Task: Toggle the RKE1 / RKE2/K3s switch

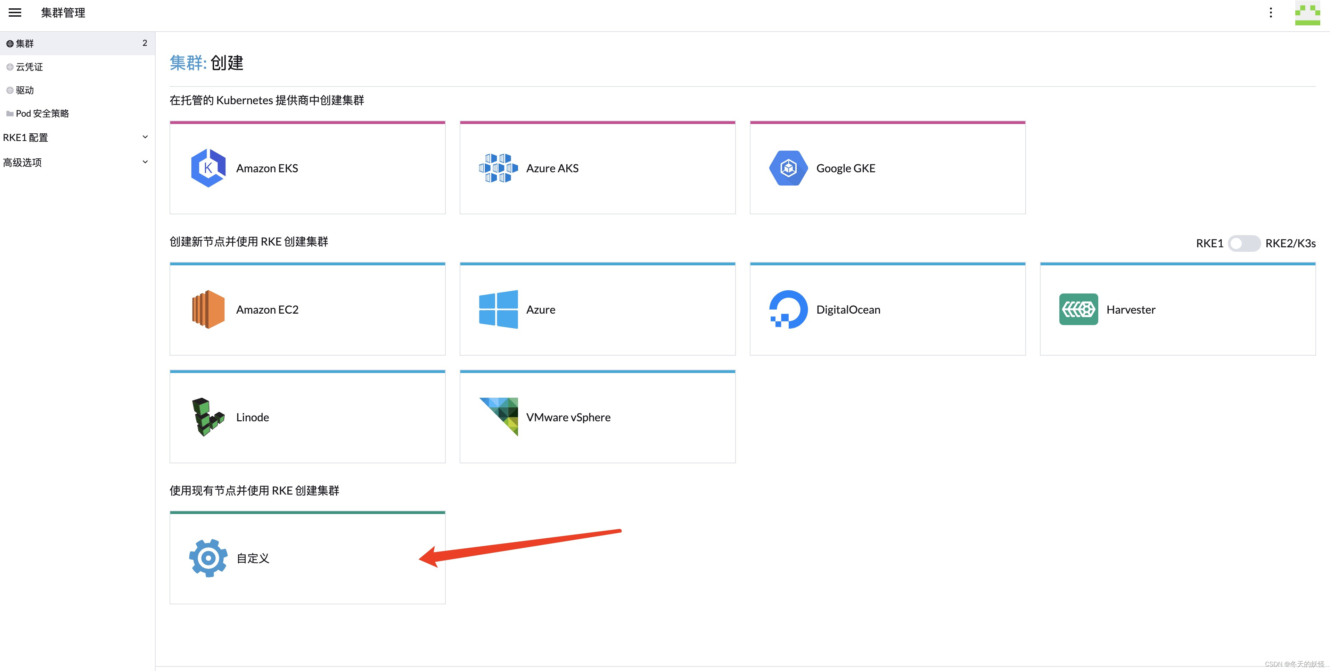Action: click(x=1244, y=243)
